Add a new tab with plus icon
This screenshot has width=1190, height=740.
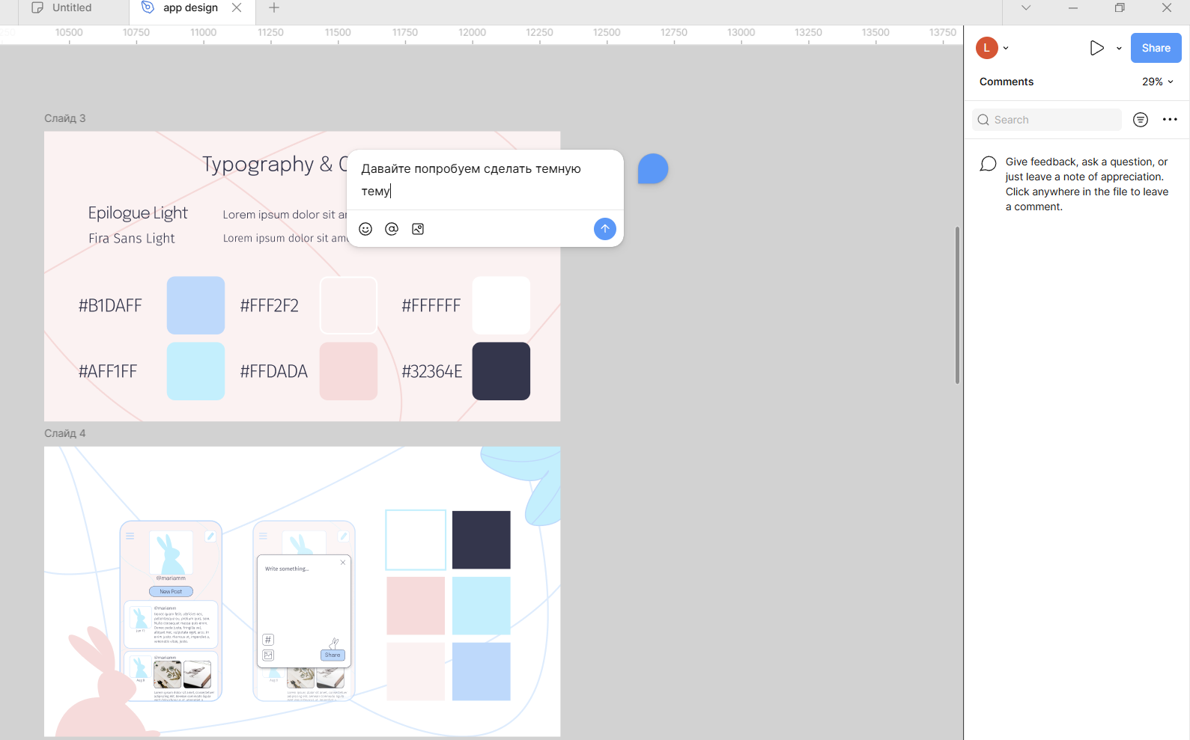[x=274, y=7]
